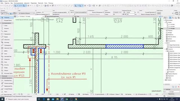The width and height of the screenshot is (180, 101).
Task: Select the 3D-сетка mesh tool
Action: point(7,65)
